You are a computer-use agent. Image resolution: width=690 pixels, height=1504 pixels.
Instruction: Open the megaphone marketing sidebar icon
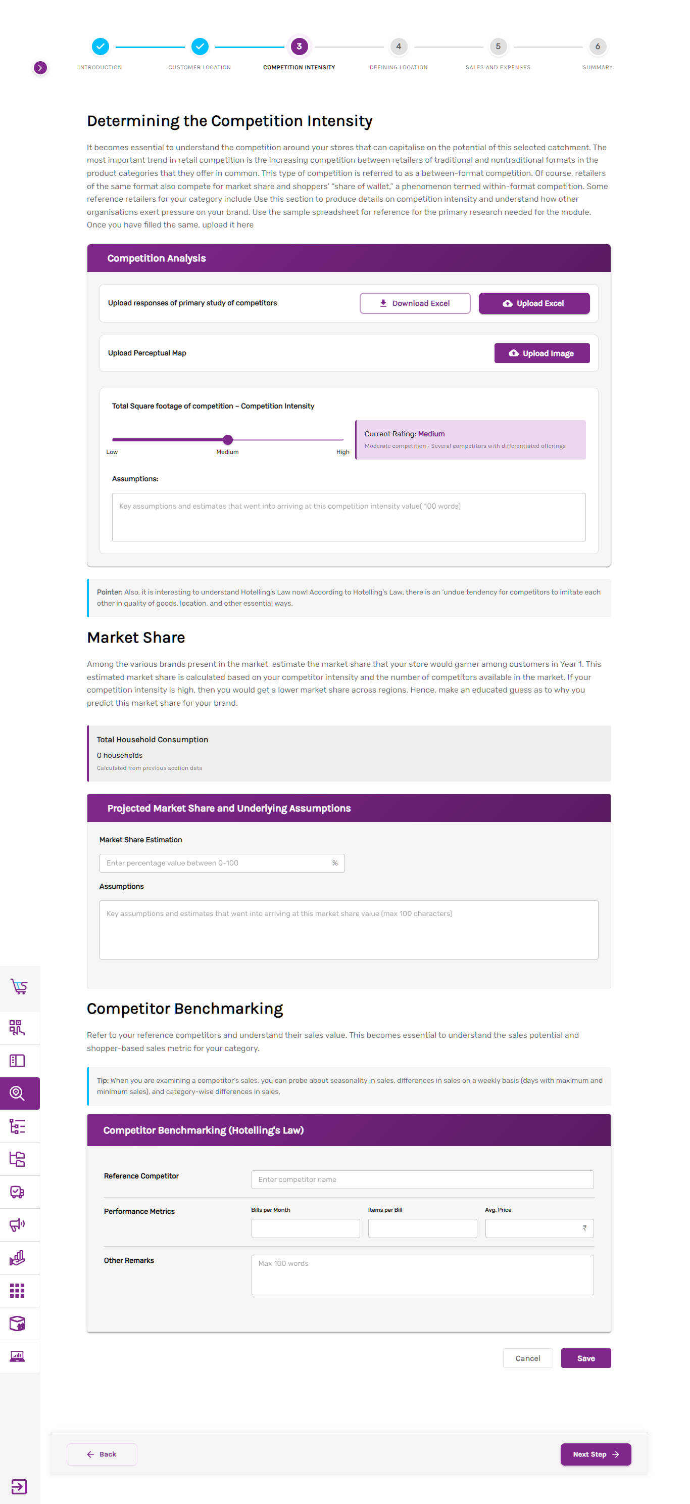point(18,1224)
